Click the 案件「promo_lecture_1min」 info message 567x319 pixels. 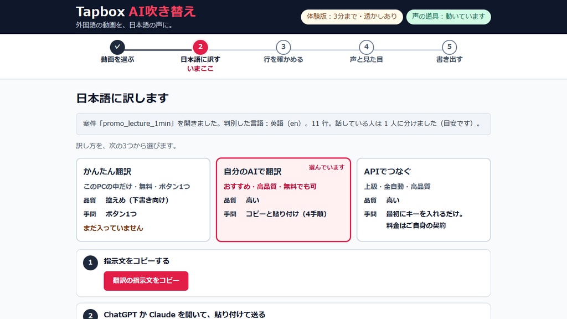[283, 124]
